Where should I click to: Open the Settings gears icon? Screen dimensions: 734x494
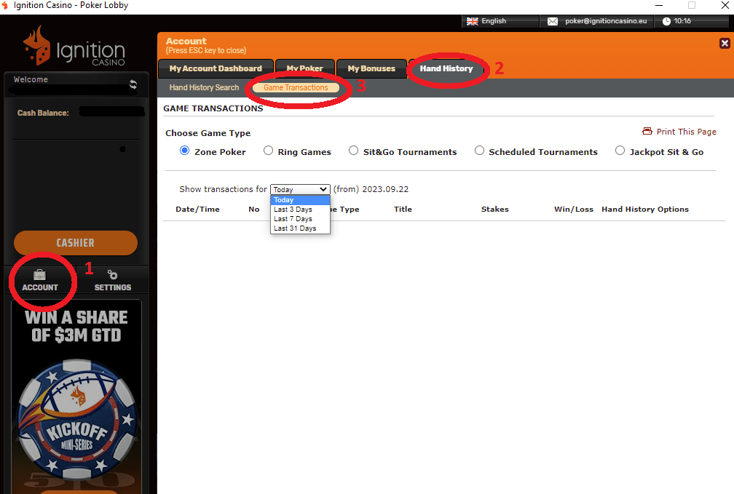(x=112, y=274)
